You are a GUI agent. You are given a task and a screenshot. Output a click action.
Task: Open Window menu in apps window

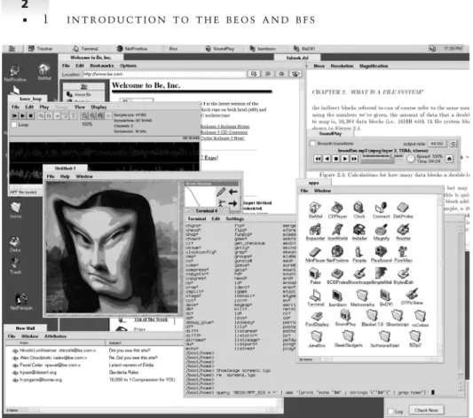[x=322, y=191]
